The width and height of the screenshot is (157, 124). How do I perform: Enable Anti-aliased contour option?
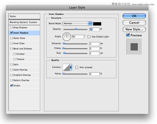(x=77, y=67)
